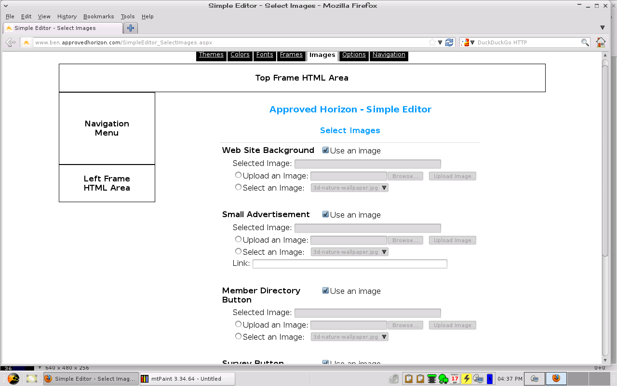Switch to the Themes editor tab

tap(211, 55)
